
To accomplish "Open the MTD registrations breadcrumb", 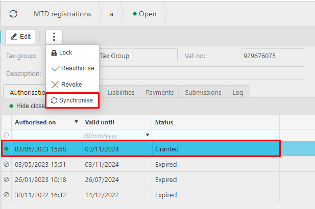I will [x=62, y=14].
